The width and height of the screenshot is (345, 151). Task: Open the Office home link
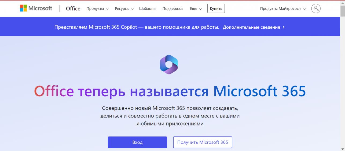pyautogui.click(x=73, y=9)
